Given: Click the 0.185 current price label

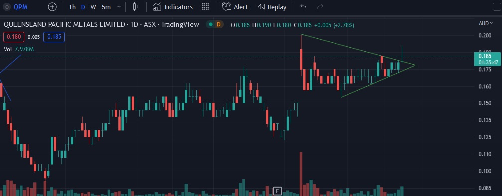Looking at the screenshot, I should tap(487, 59).
